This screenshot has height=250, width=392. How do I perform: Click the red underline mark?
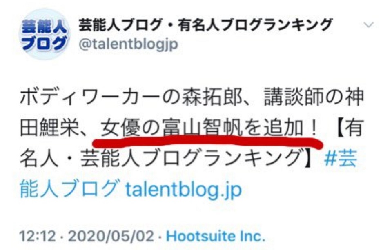tap(207, 143)
